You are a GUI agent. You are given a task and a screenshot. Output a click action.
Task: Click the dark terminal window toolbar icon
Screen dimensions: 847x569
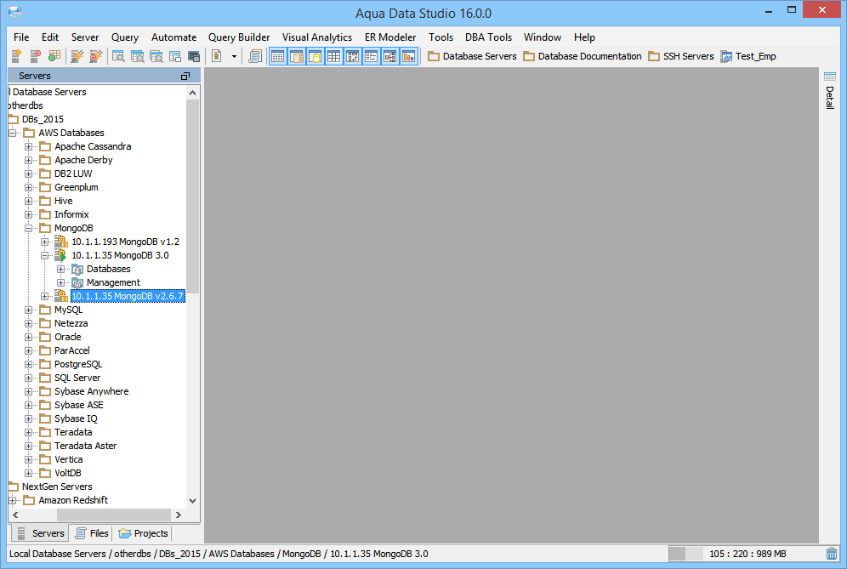[x=194, y=55]
